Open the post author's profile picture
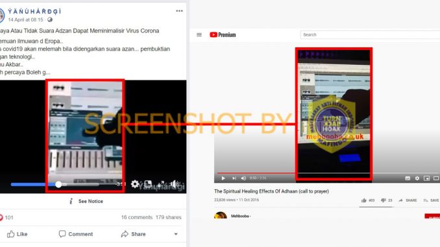Viewport: 440px width, 247px height. point(2,15)
